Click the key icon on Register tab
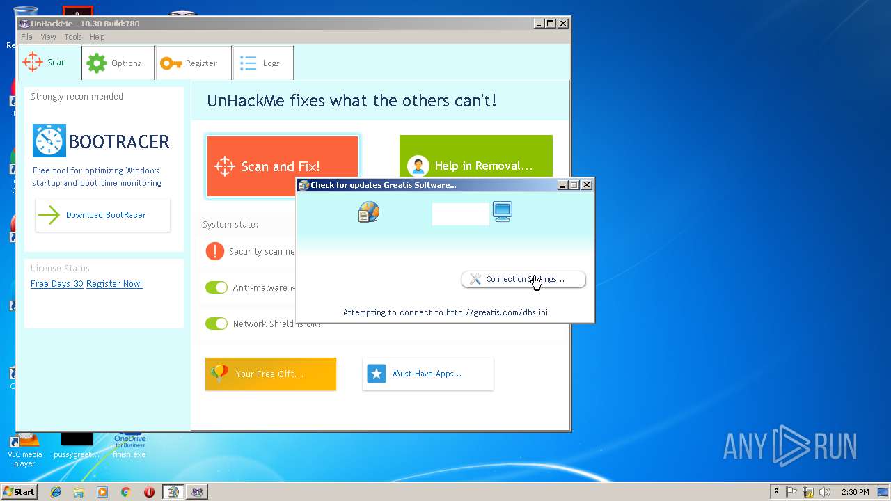The height and width of the screenshot is (501, 891). (x=171, y=63)
